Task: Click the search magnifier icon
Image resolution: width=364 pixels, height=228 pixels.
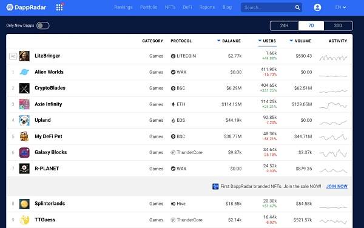Action: point(297,7)
